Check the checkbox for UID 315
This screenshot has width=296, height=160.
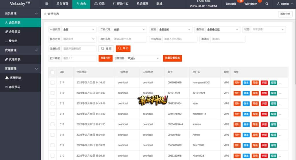click(x=52, y=103)
